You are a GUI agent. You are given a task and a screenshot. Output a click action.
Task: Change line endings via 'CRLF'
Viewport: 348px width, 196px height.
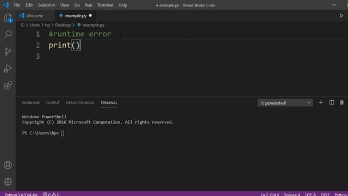pyautogui.click(x=325, y=194)
